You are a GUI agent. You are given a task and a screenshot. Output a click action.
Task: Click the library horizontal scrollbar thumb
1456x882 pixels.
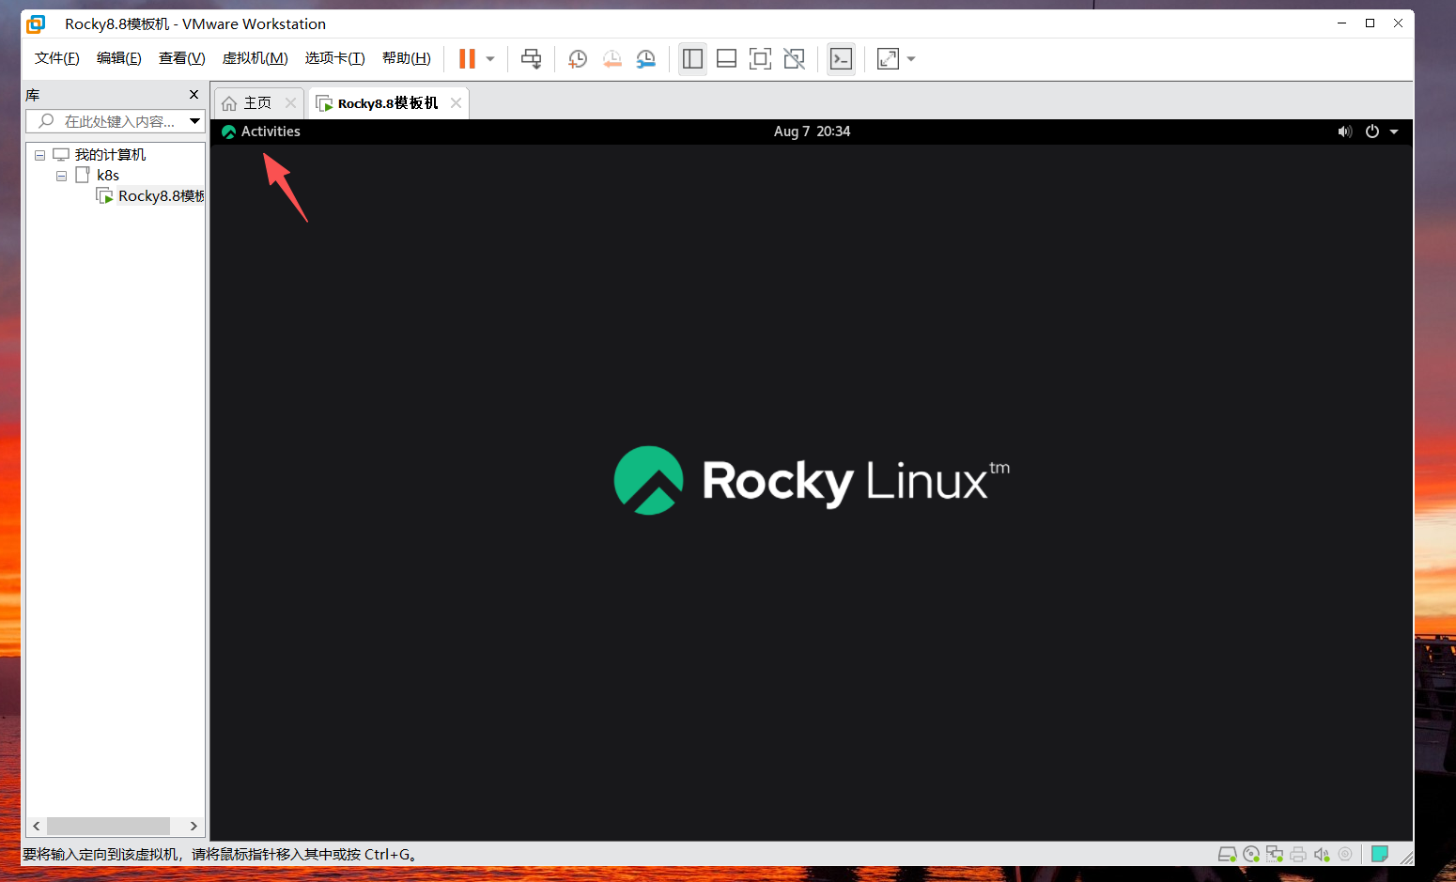click(108, 826)
